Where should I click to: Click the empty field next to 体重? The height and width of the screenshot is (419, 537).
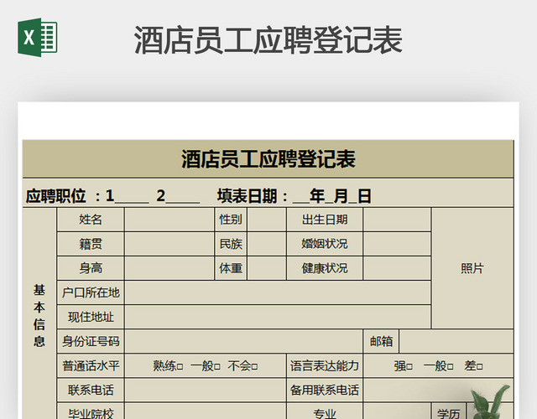tap(267, 268)
